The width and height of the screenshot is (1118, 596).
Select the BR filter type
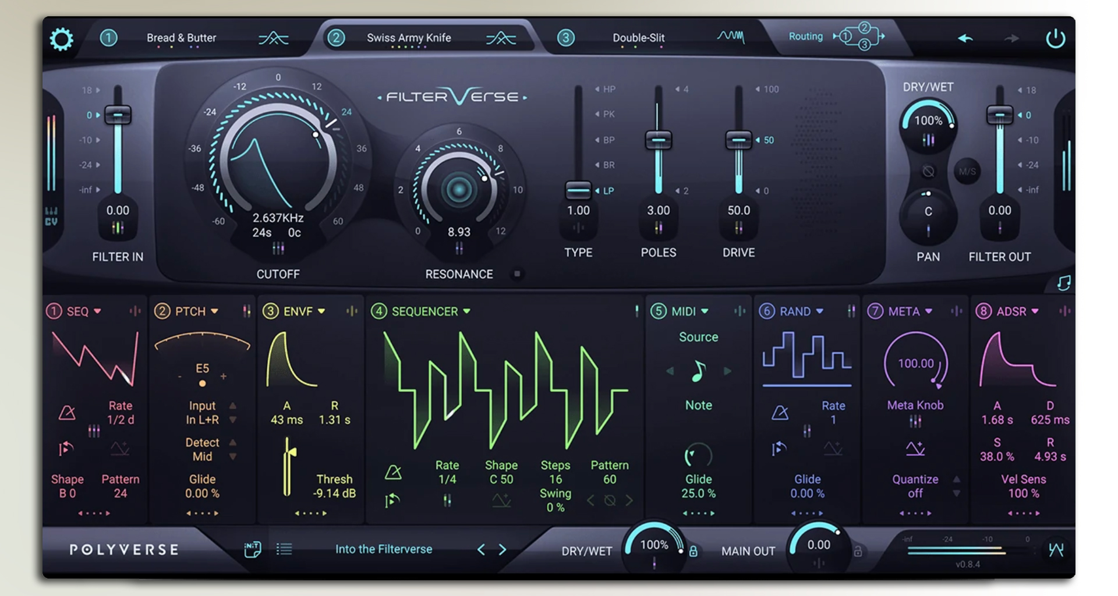(606, 165)
